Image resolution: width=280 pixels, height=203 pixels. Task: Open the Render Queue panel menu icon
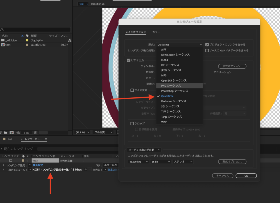[46, 139]
